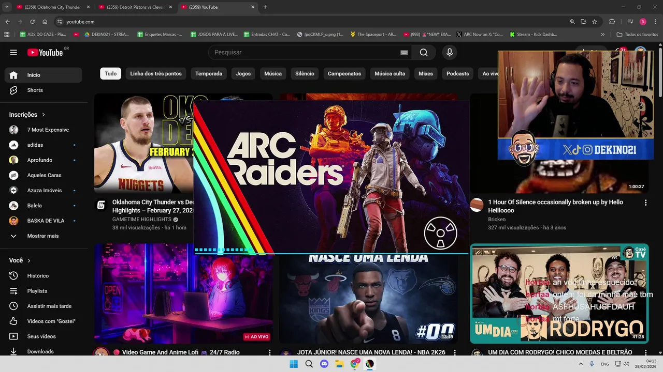
Task: Open ADS DO CAZE bookmark
Action: pyautogui.click(x=43, y=35)
